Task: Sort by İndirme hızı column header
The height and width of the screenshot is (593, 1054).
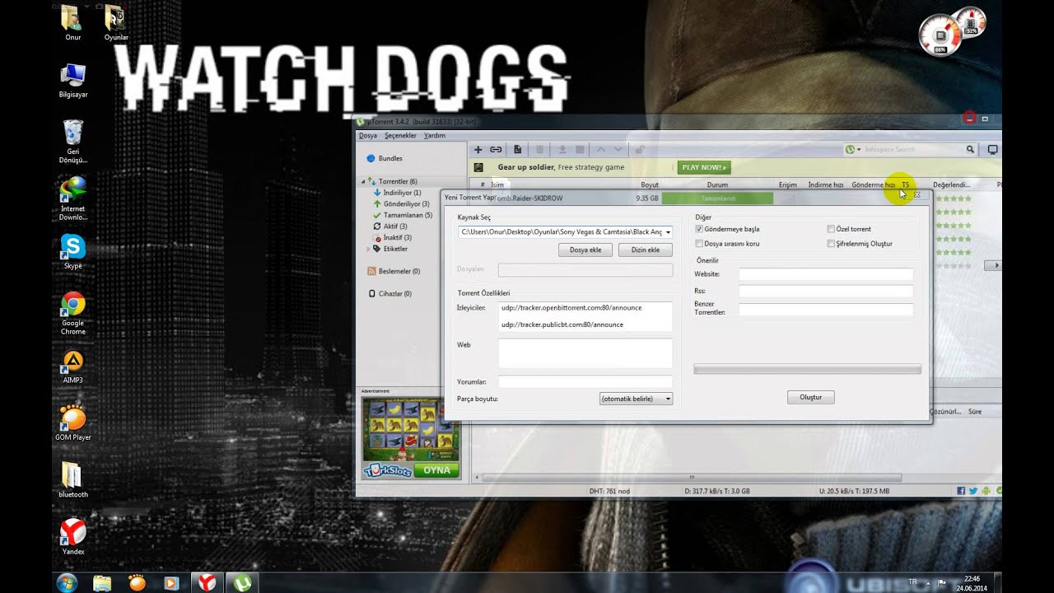Action: click(x=825, y=184)
